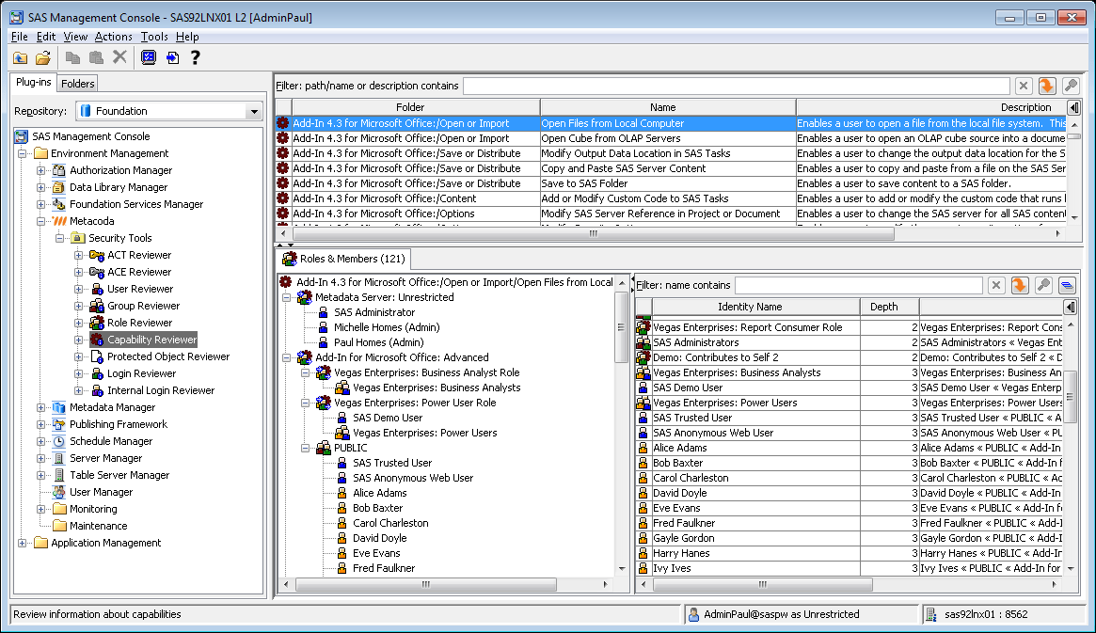Click the blue arrow document toolbar icon
Image resolution: width=1096 pixels, height=633 pixels.
pyautogui.click(x=172, y=57)
